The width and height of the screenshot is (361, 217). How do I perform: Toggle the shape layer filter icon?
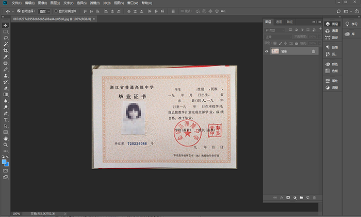(308, 30)
